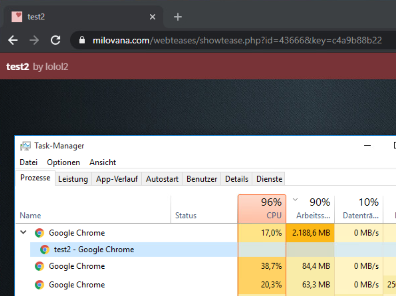Click Chrome icon in the 63,3 MB row

coord(40,285)
